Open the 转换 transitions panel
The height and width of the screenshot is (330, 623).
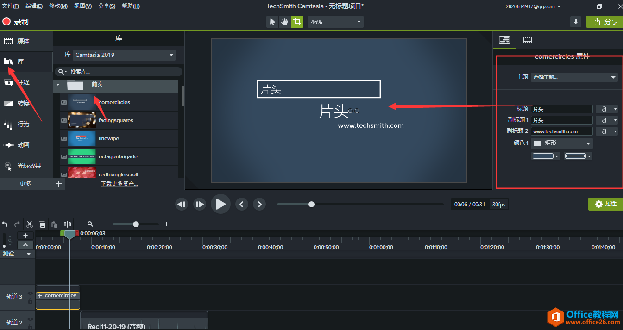23,103
